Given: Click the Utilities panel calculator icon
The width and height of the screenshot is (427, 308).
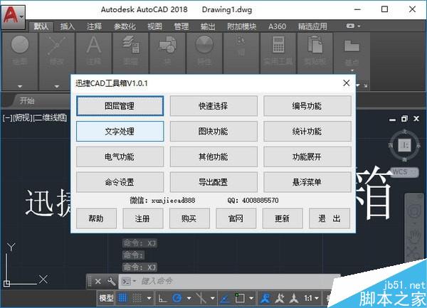Looking at the screenshot, I should tap(278, 45).
